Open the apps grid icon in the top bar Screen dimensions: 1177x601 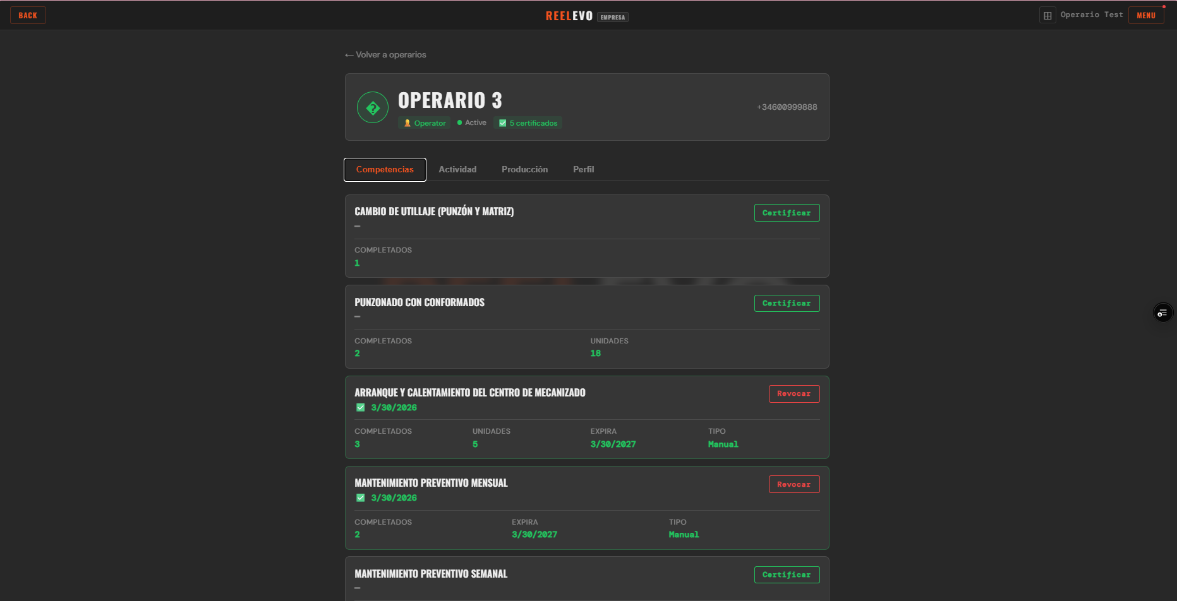(x=1047, y=15)
